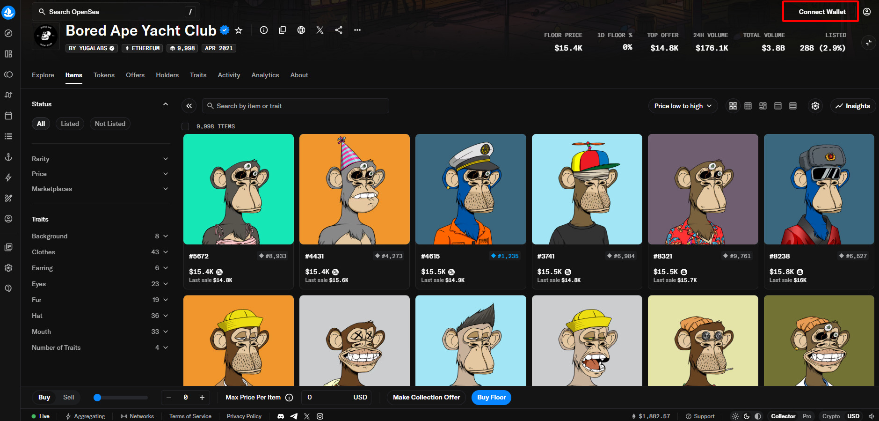Open the profile avatar icon in sidebar

pyautogui.click(x=8, y=219)
